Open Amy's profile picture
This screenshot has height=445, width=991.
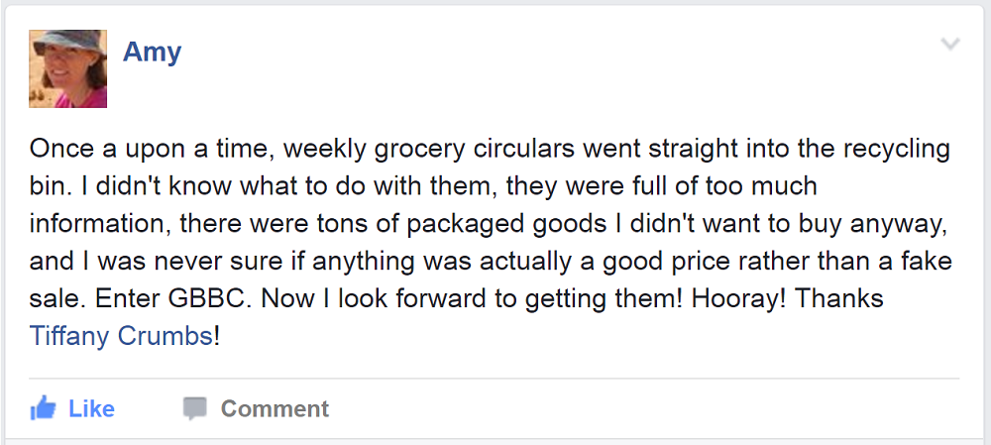coord(68,69)
